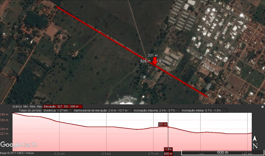Click the Inclinação média statistic

201,110
